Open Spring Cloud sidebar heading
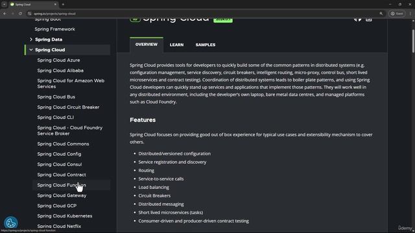Screen dimensions: 415x233 [x=50, y=50]
